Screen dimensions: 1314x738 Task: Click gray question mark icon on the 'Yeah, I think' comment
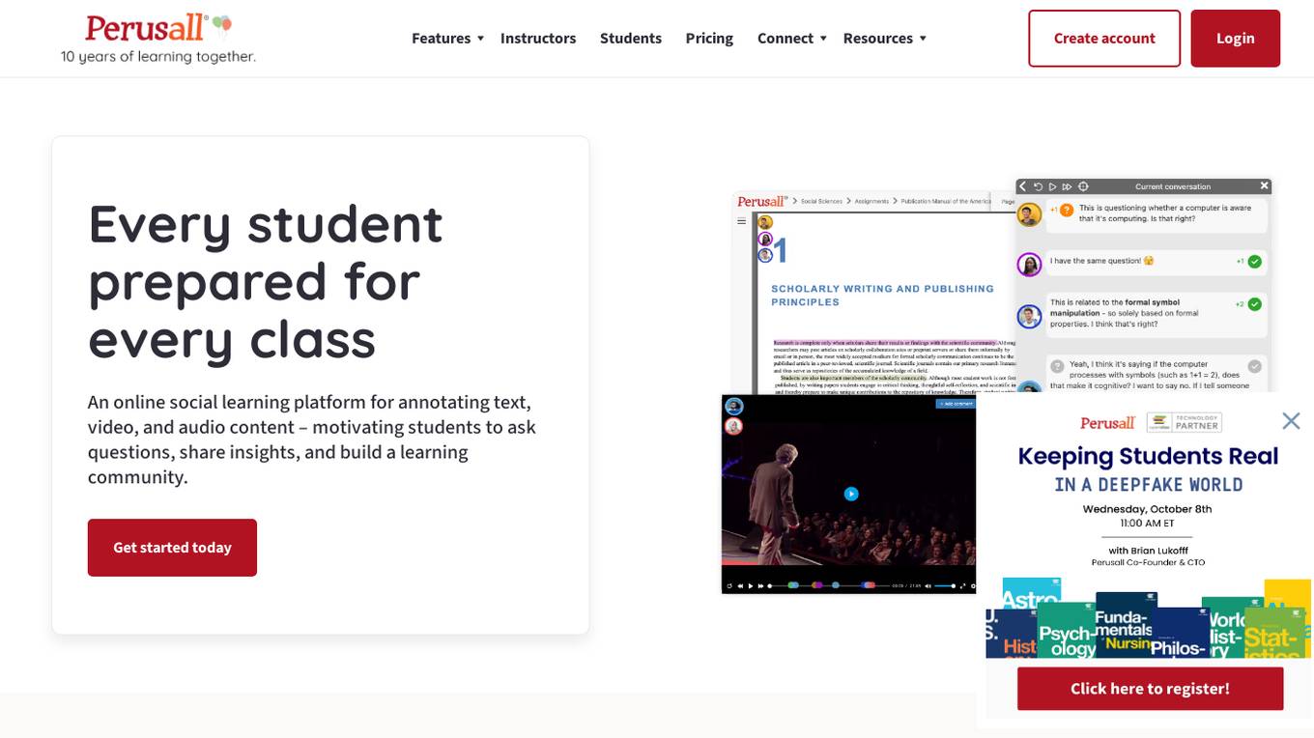[x=1058, y=366]
